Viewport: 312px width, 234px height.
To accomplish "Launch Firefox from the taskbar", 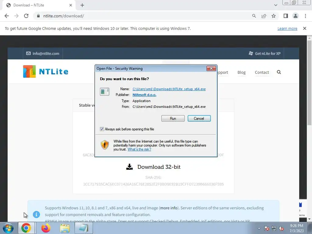I will coord(46,228).
